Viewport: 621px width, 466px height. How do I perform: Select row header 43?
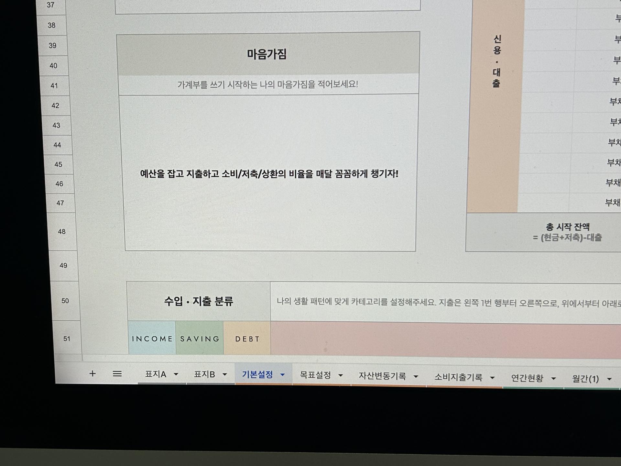pyautogui.click(x=57, y=125)
